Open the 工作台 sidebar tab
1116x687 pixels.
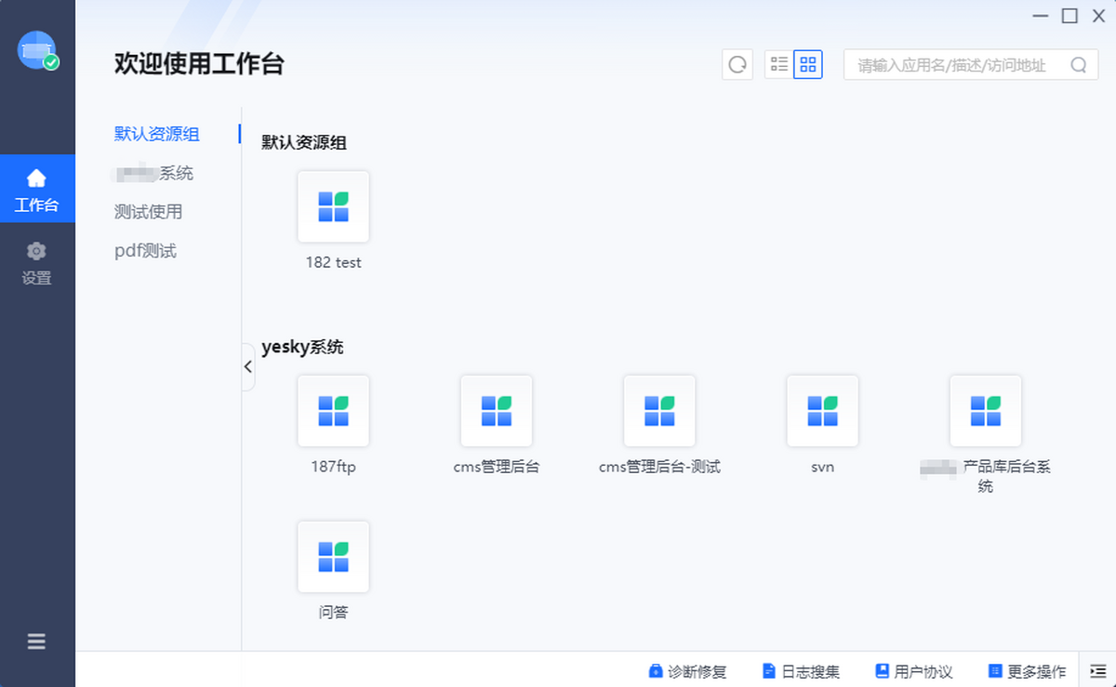tap(37, 189)
